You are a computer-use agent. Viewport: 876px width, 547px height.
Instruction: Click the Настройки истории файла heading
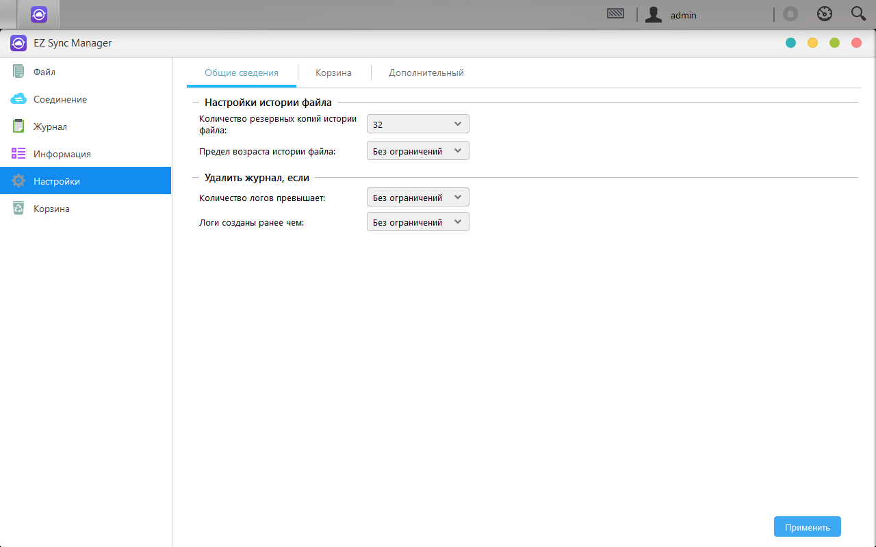(268, 103)
